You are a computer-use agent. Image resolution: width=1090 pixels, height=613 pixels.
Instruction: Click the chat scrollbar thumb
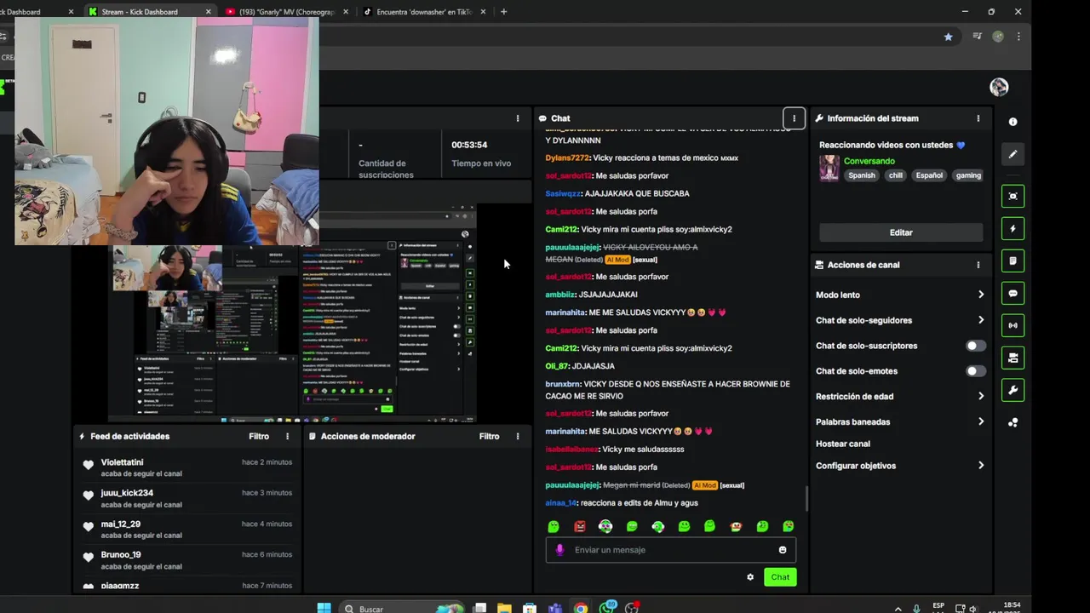(806, 499)
